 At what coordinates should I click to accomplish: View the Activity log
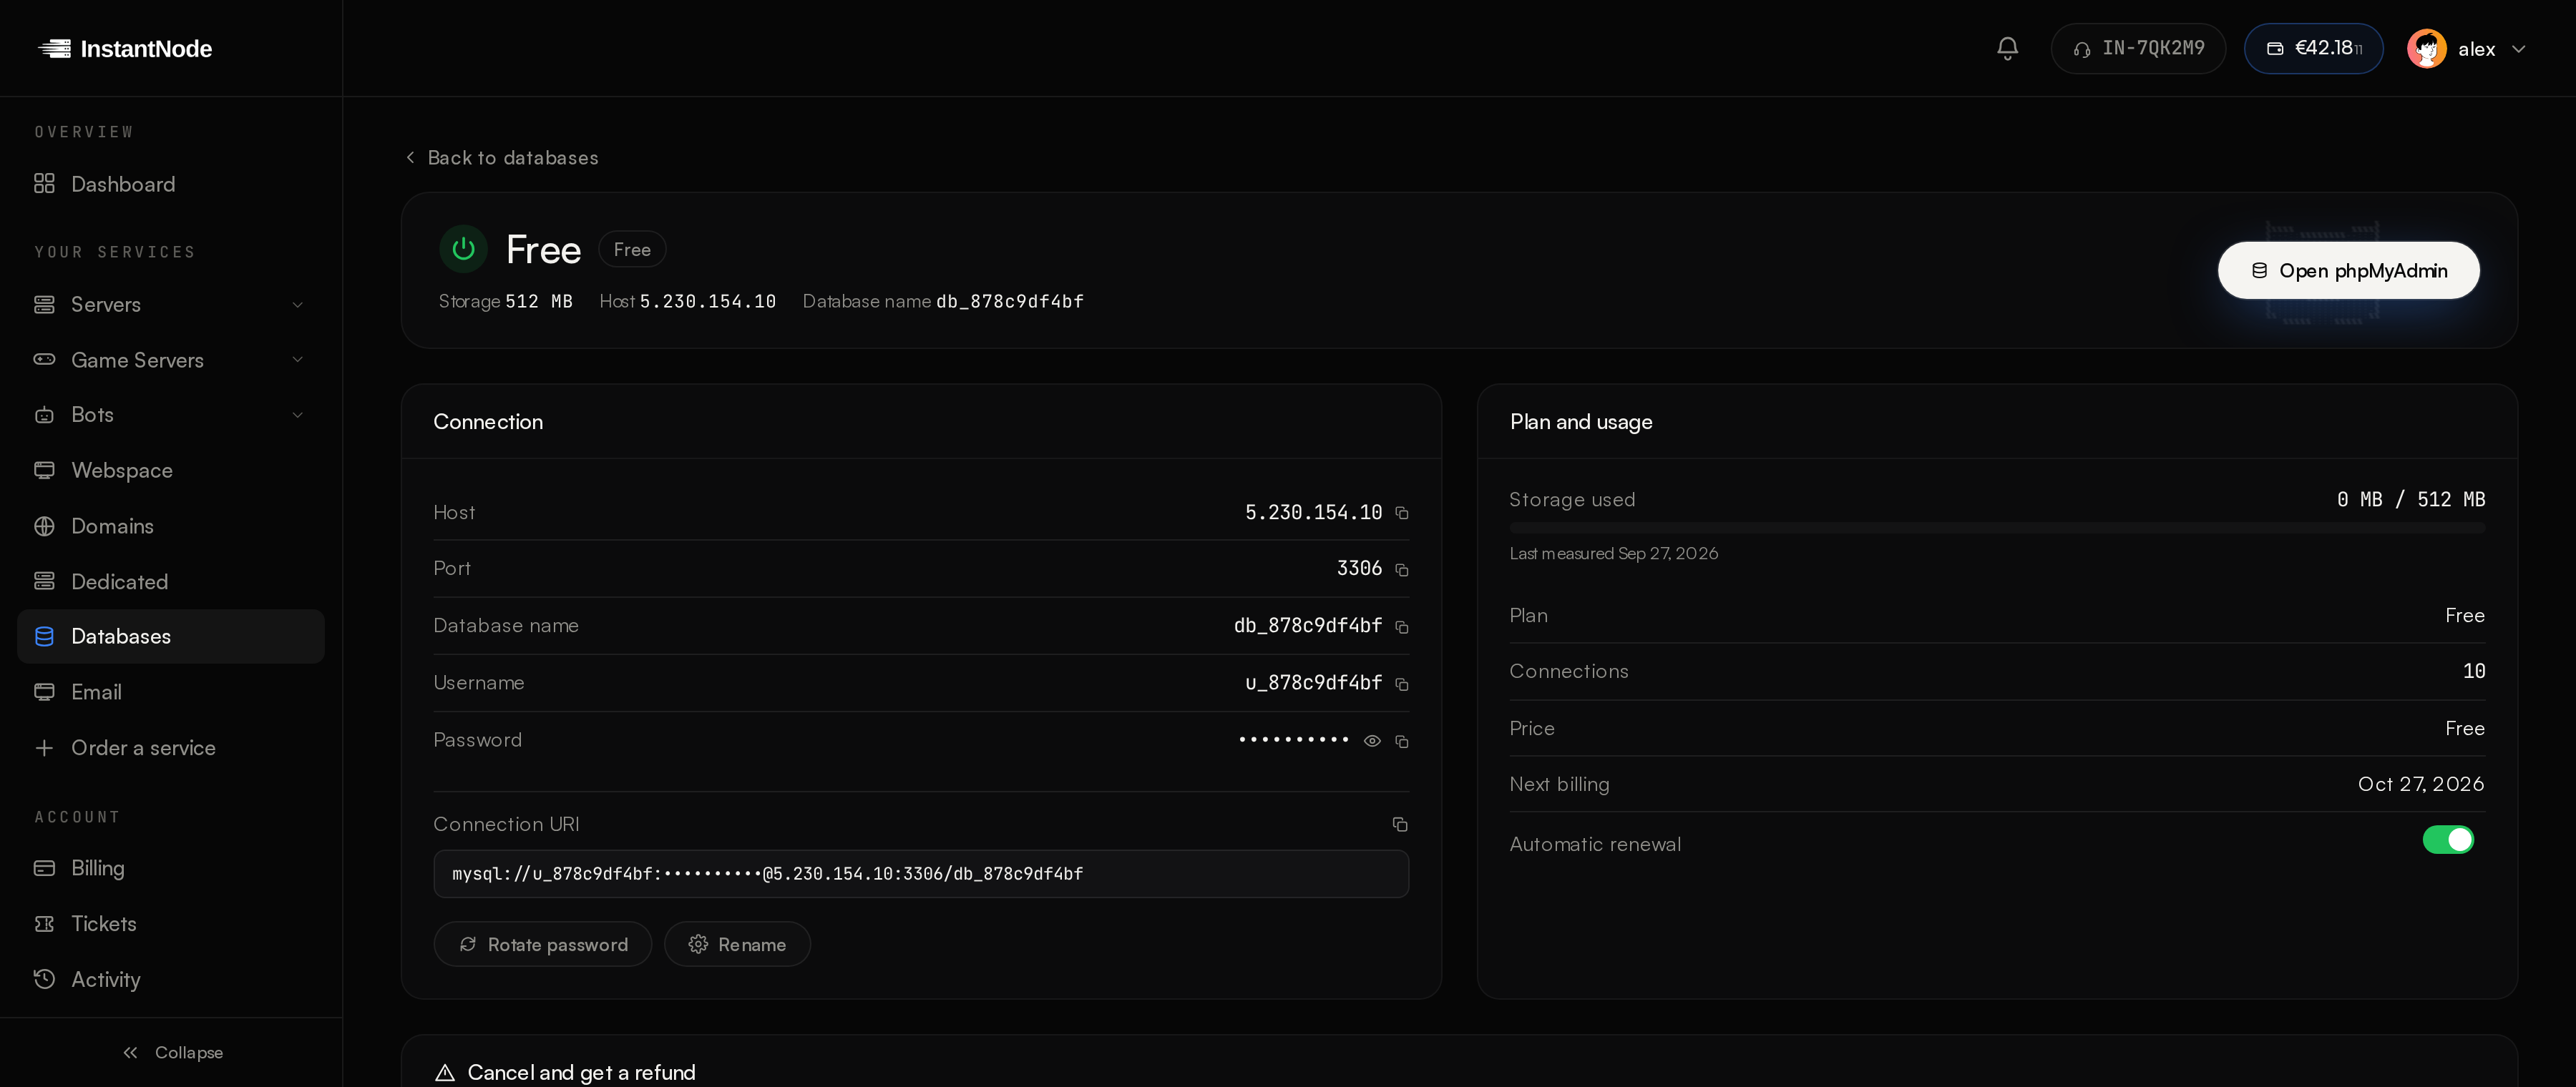pyautogui.click(x=171, y=979)
